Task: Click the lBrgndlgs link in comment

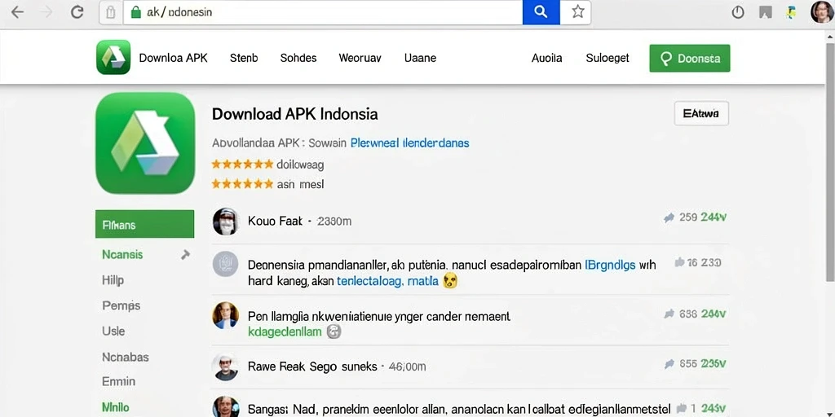Action: point(610,265)
